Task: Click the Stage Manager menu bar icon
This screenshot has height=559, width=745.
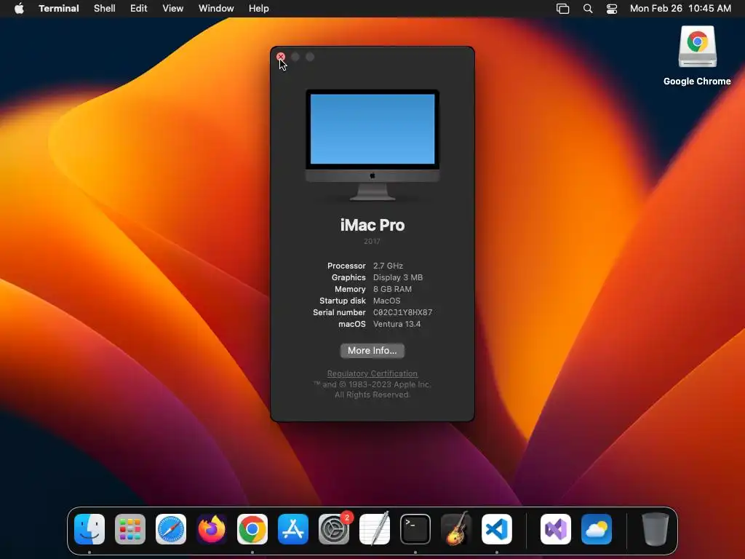Action: 562,9
